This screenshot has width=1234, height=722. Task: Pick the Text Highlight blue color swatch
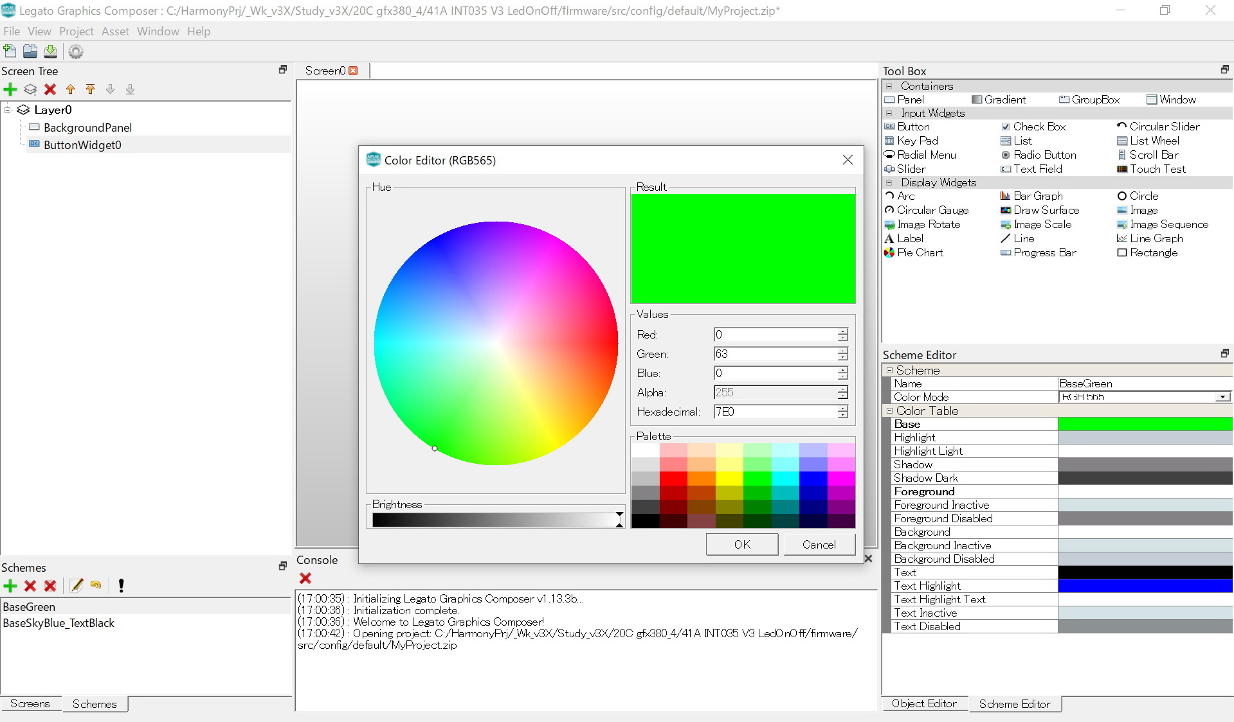tap(1145, 586)
